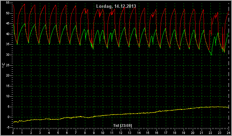The width and height of the screenshot is (232, 136).
Task: Click the 45 value on temperature axis
Action: click(x=8, y=23)
